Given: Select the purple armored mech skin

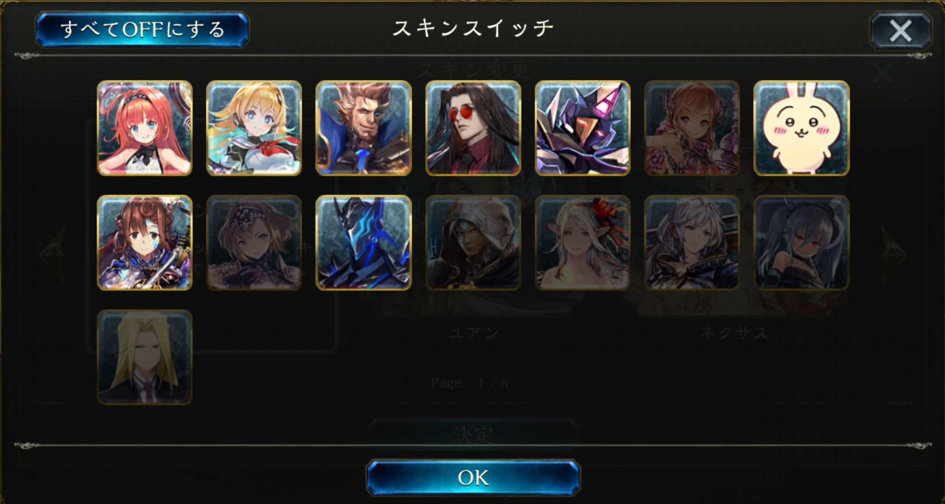Looking at the screenshot, I should tap(583, 128).
